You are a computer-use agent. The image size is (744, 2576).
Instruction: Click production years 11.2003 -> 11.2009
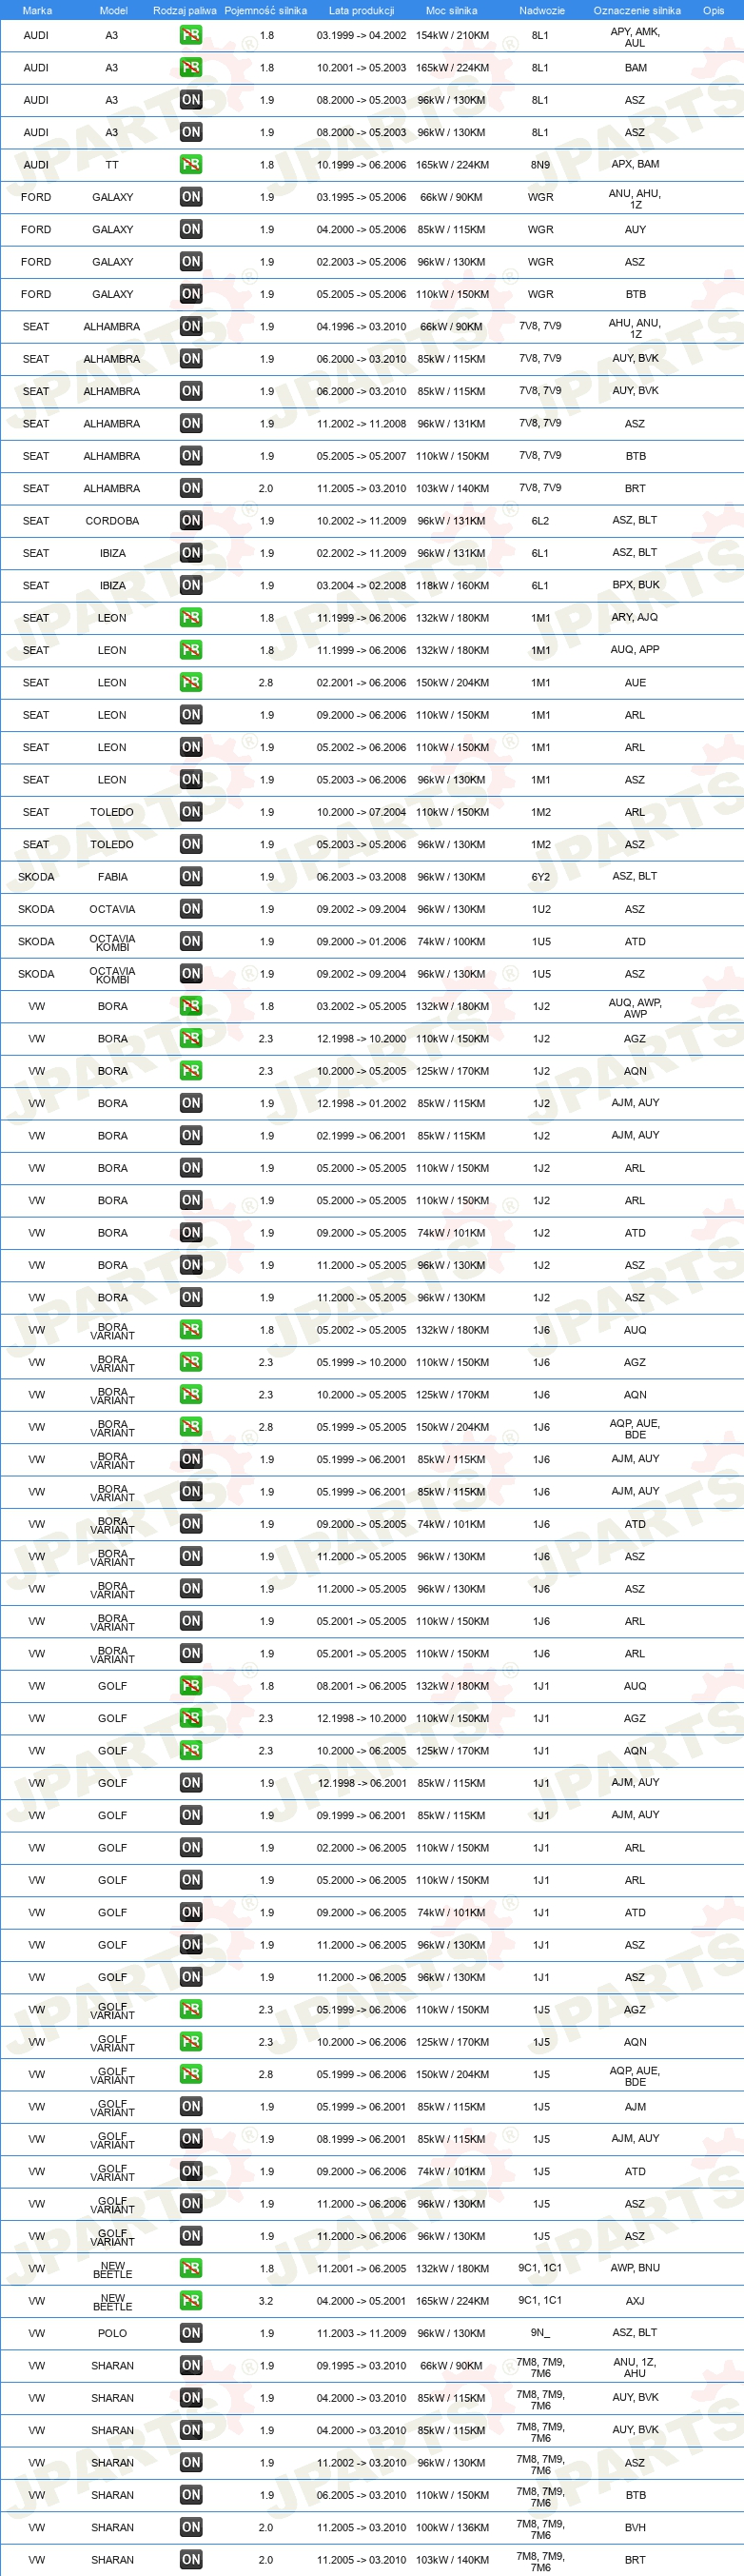point(361,2334)
